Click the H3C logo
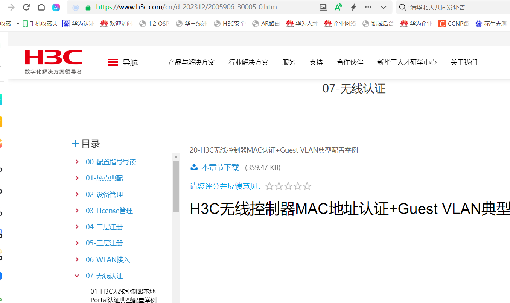This screenshot has width=510, height=303. [53, 61]
